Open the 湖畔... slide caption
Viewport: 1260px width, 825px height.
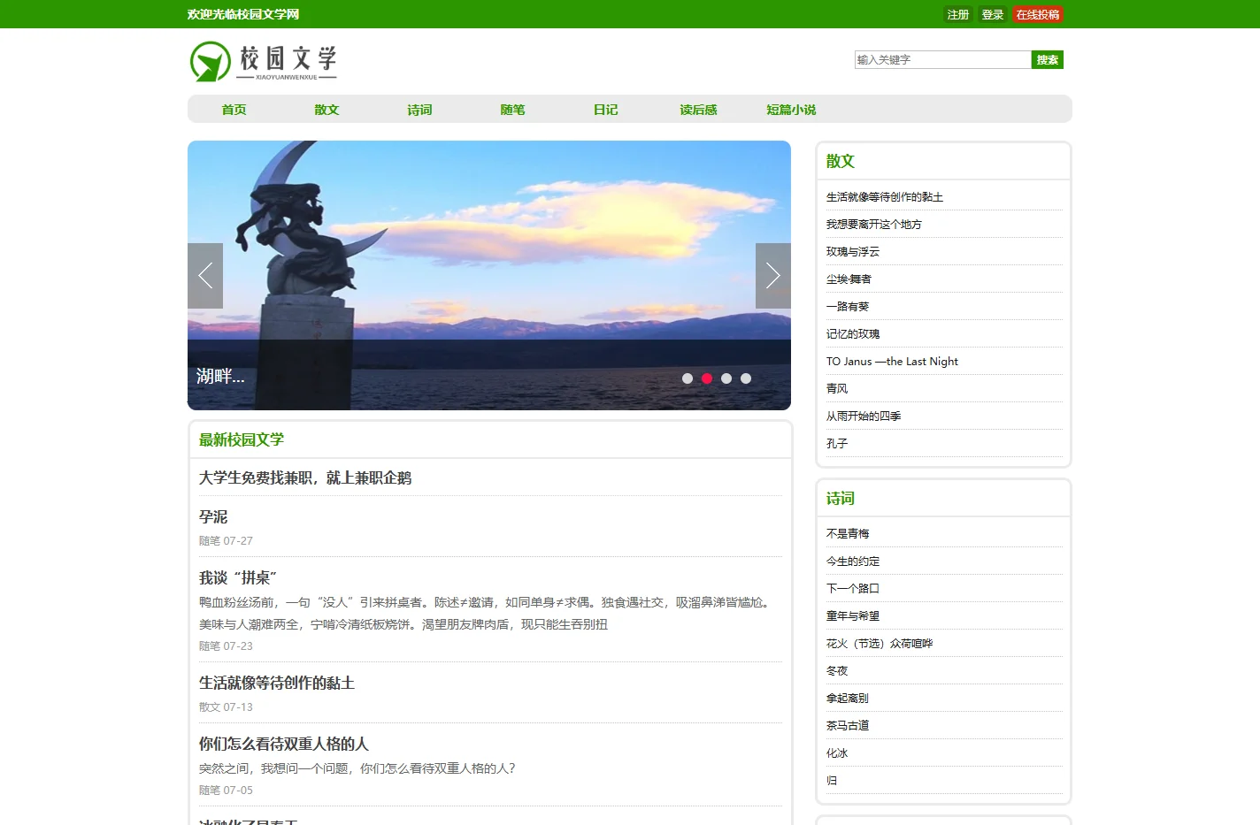220,376
